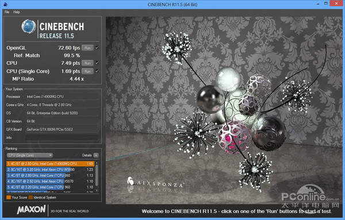Toggle the CPU (Single Core) checkbox
Image resolution: width=345 pixels, height=220 pixels.
coord(97,71)
